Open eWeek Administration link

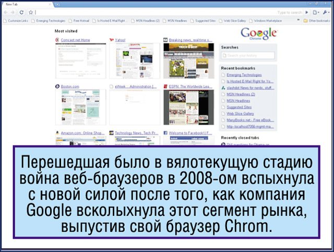(x=136, y=87)
